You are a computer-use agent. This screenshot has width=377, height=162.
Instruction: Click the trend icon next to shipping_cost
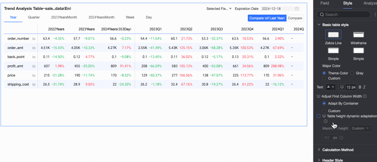[34, 84]
